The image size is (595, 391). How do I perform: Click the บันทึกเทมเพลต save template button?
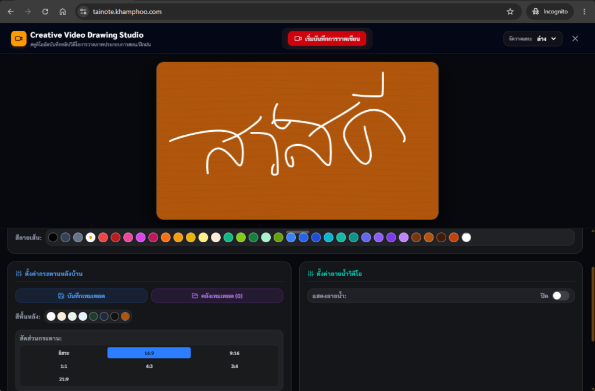coord(81,296)
